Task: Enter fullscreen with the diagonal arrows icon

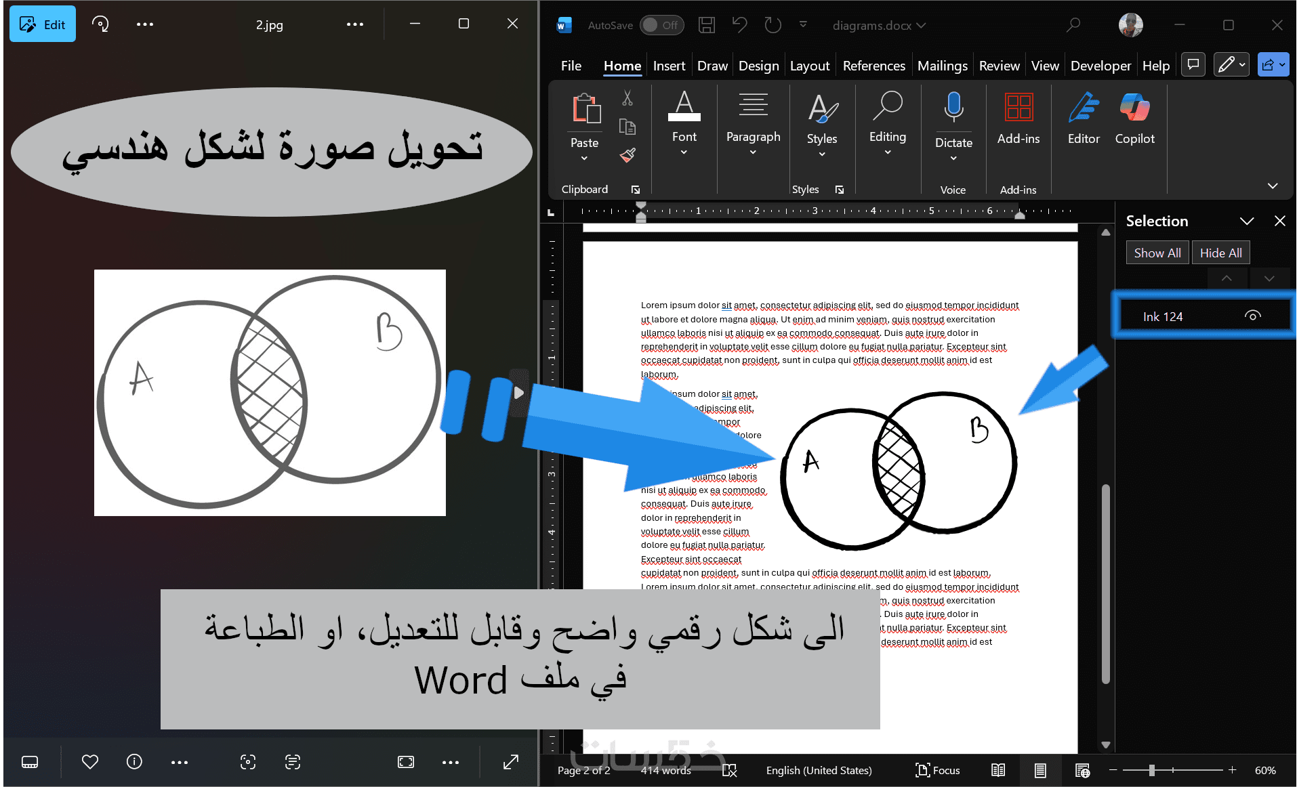Action: click(x=511, y=762)
